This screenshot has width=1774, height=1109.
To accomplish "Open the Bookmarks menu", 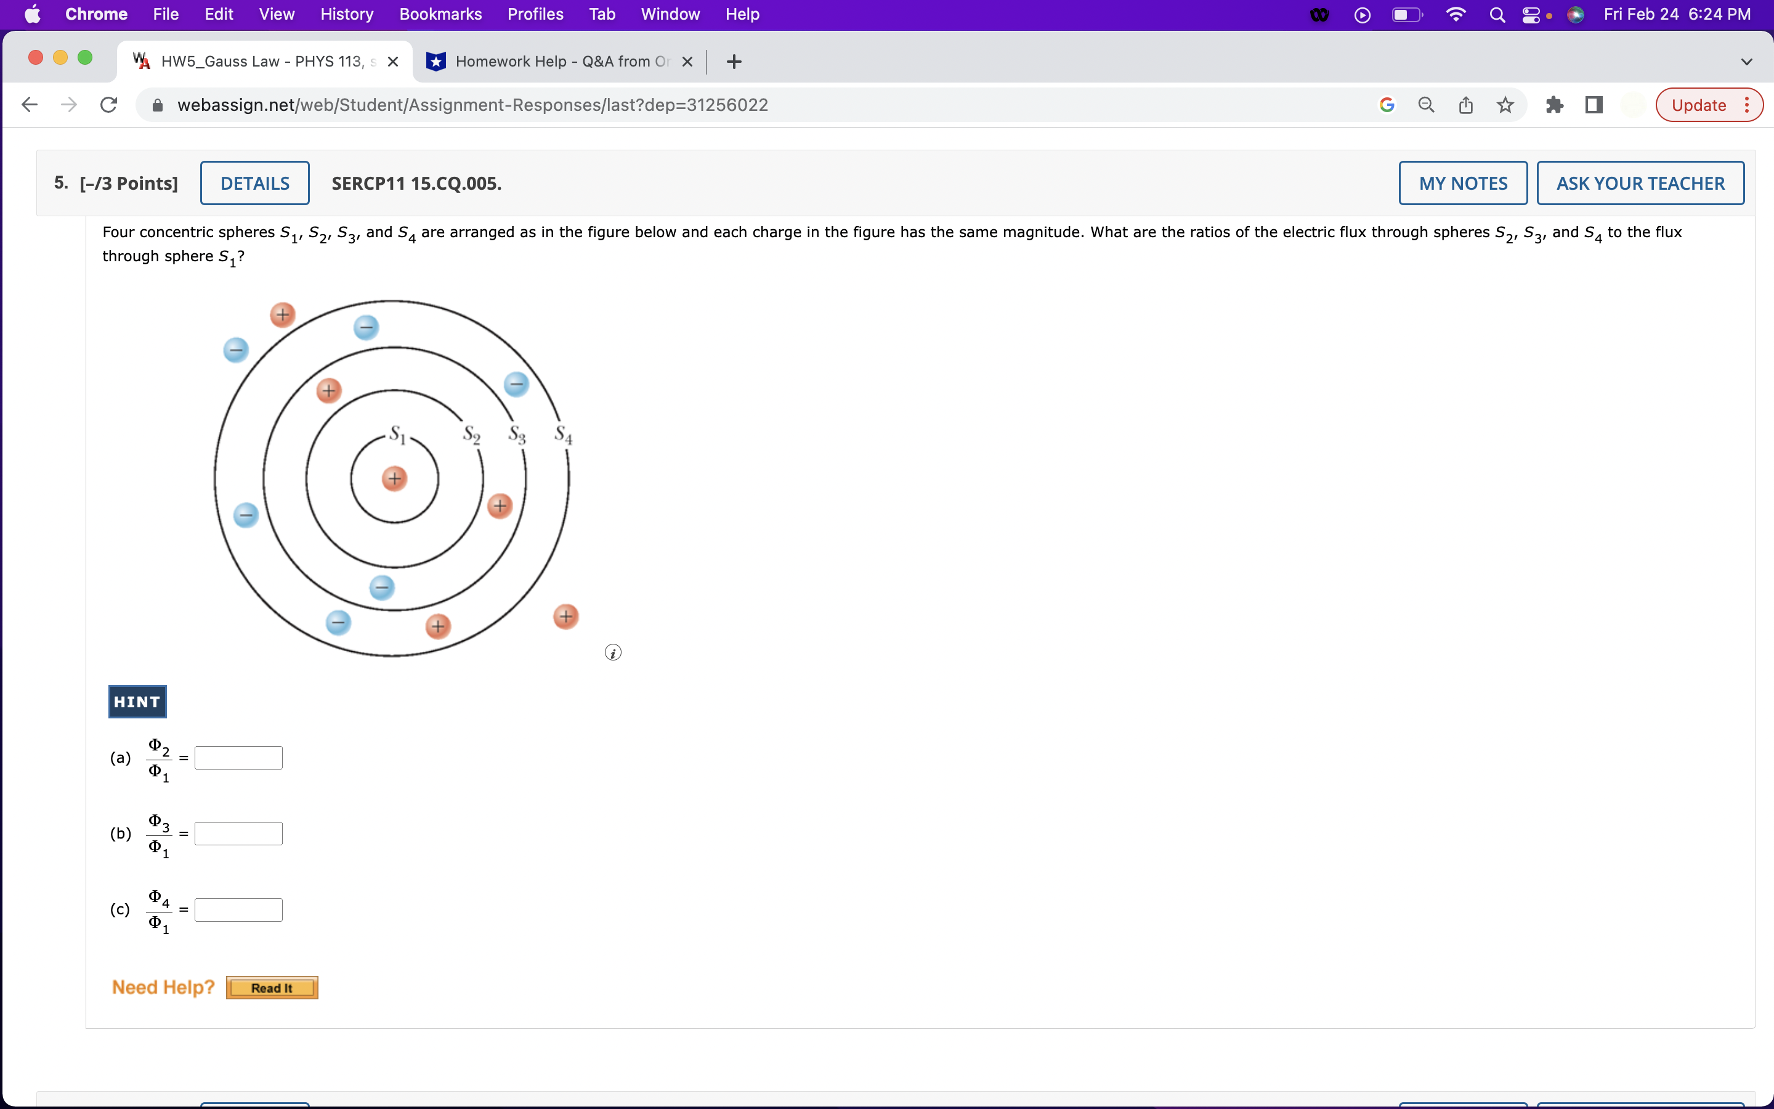I will click(440, 14).
